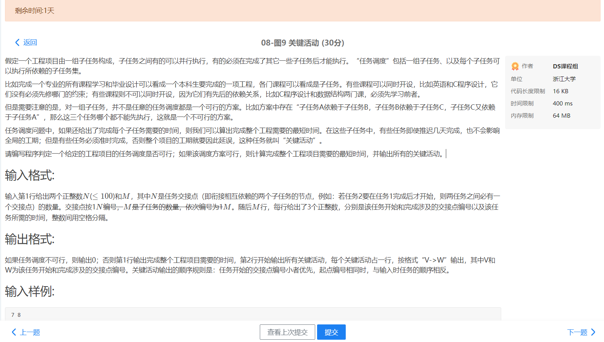Click the 内存限制 label
The width and height of the screenshot is (604, 342).
coord(522,115)
